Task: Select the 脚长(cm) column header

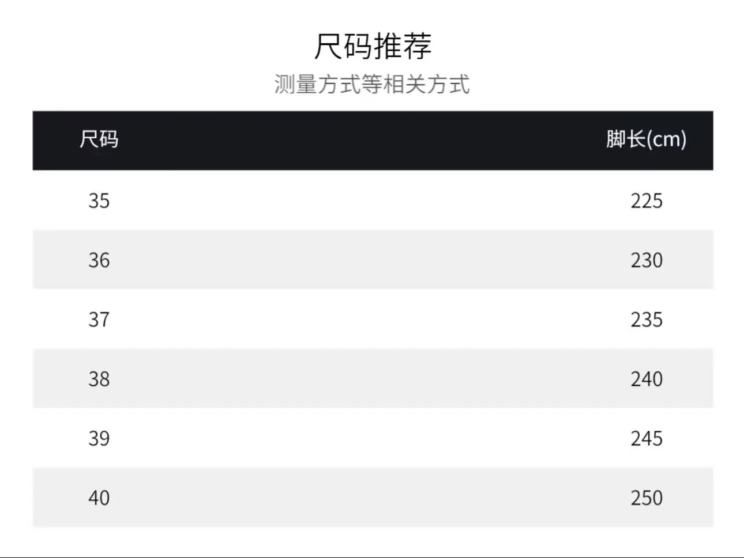Action: point(646,139)
